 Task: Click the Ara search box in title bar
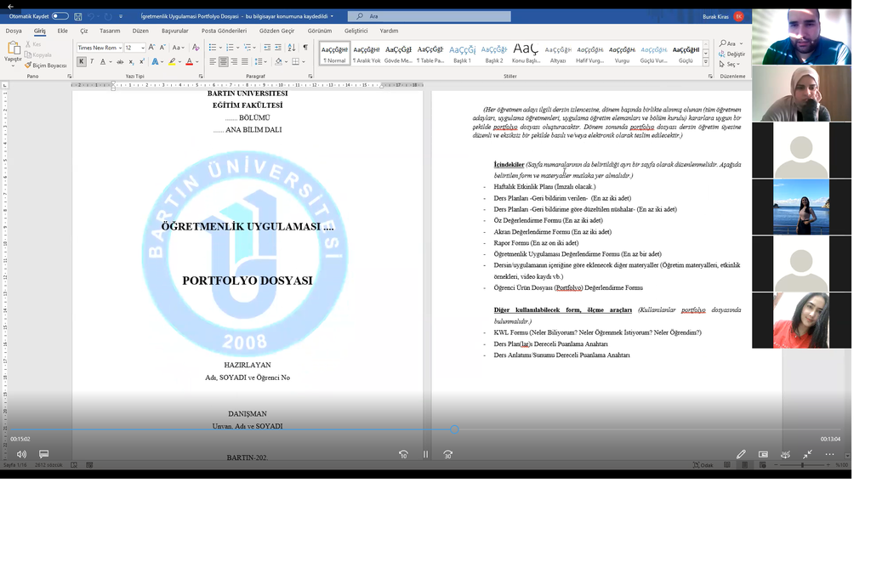pos(429,17)
